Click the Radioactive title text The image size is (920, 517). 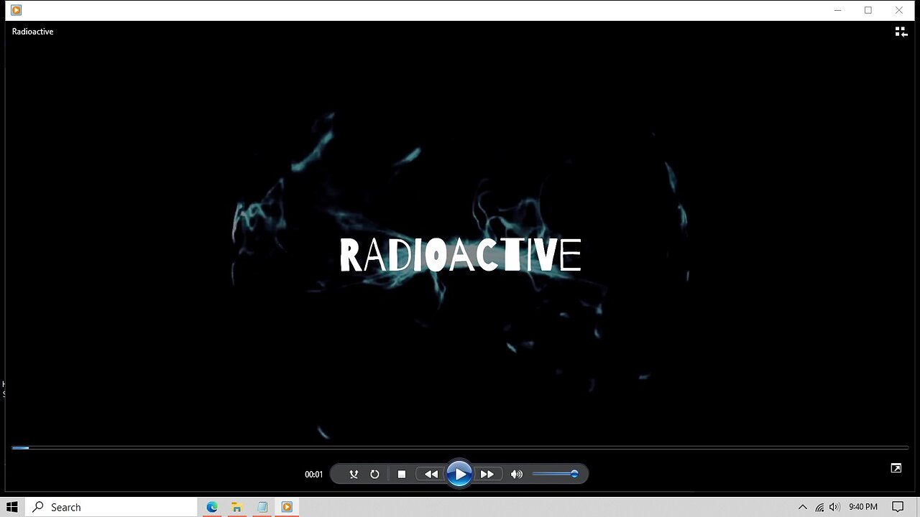32,32
